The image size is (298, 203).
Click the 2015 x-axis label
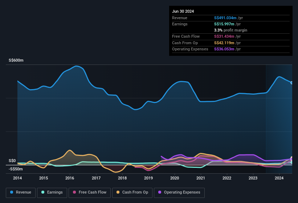click(44, 178)
